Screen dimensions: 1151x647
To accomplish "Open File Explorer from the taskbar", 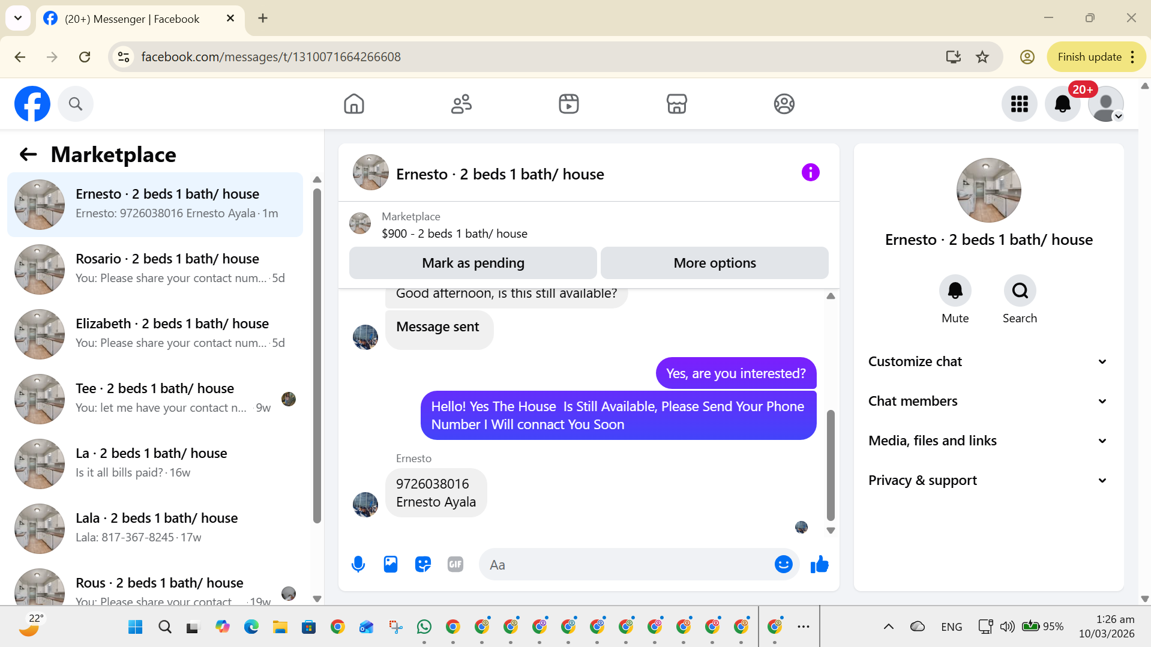I will click(x=280, y=627).
